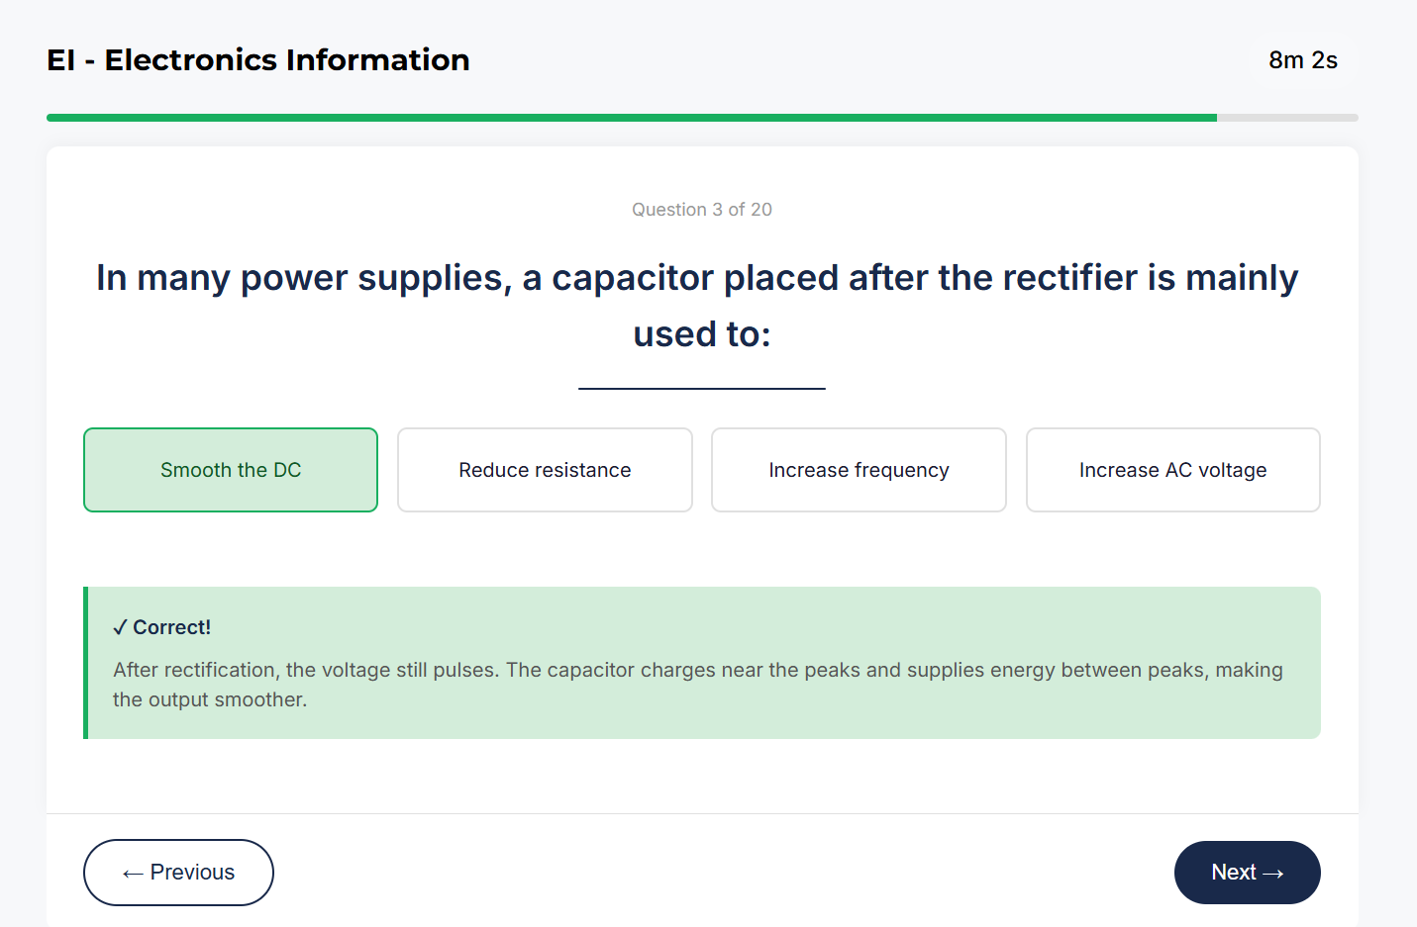Go back using the Previous button
Viewport: 1417px width, 927px height.
click(178, 872)
